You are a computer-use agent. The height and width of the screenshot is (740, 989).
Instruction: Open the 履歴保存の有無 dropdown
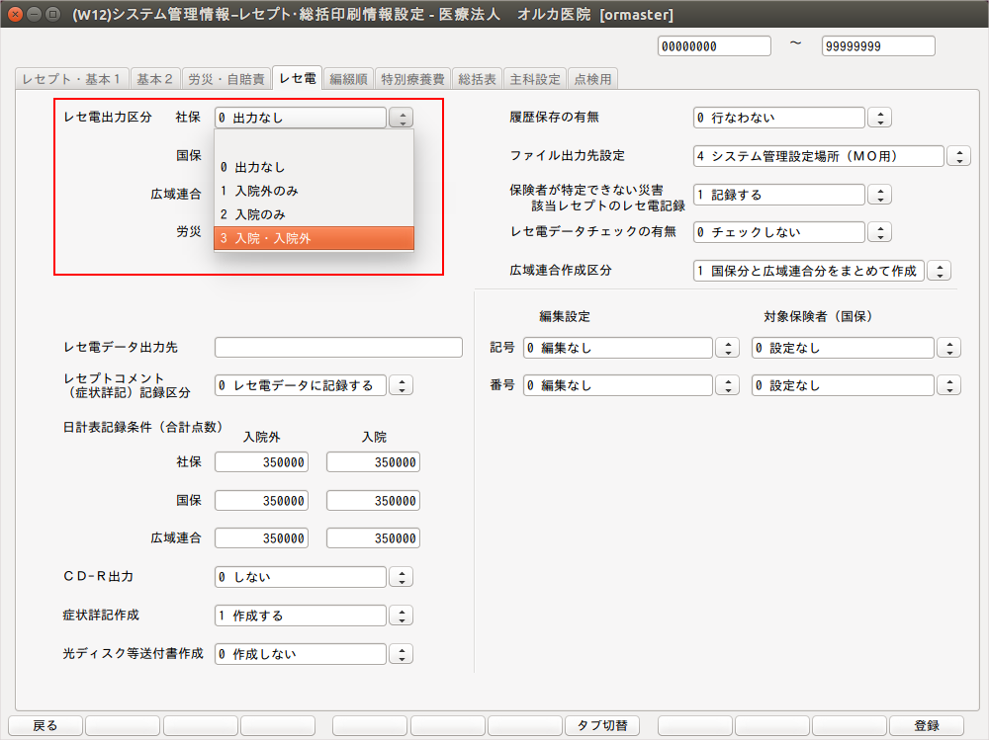pyautogui.click(x=880, y=118)
